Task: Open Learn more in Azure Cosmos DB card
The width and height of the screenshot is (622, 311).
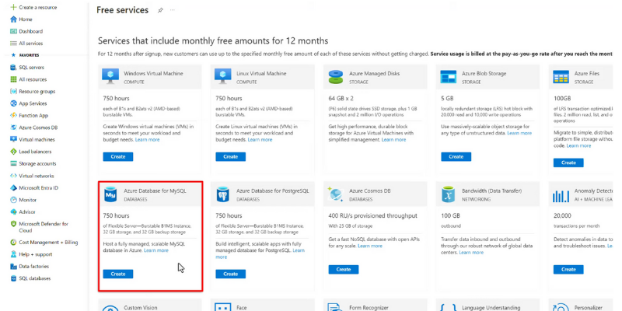Action: [370, 246]
